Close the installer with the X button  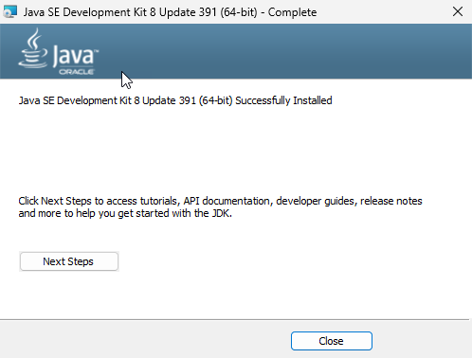click(458, 11)
